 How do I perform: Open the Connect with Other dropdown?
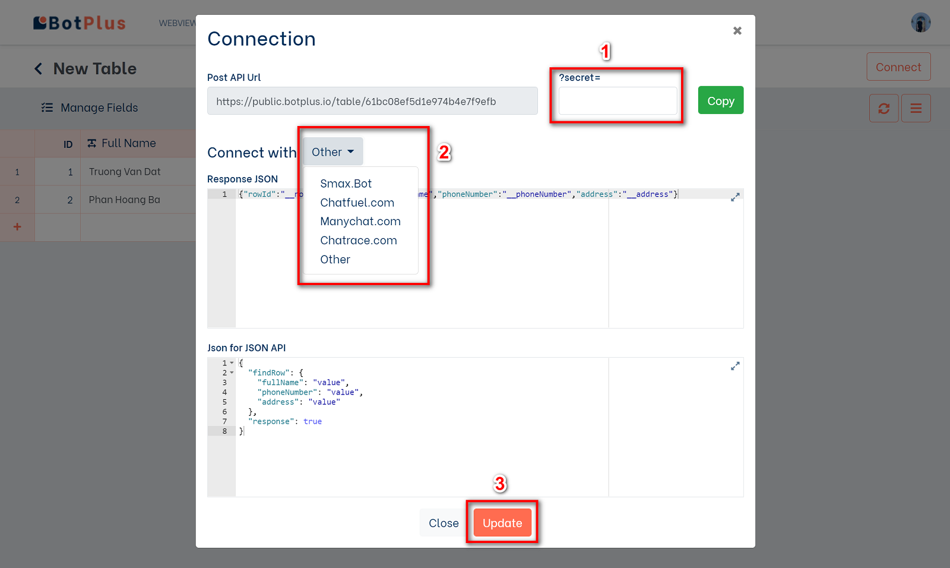pos(332,152)
